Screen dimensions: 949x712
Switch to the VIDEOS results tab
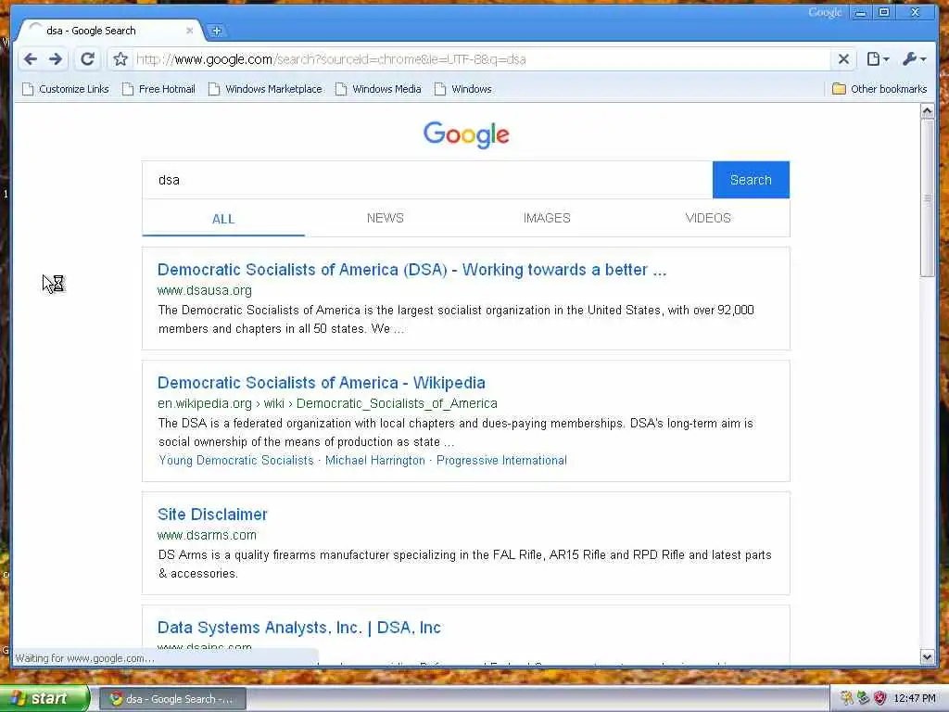[708, 218]
